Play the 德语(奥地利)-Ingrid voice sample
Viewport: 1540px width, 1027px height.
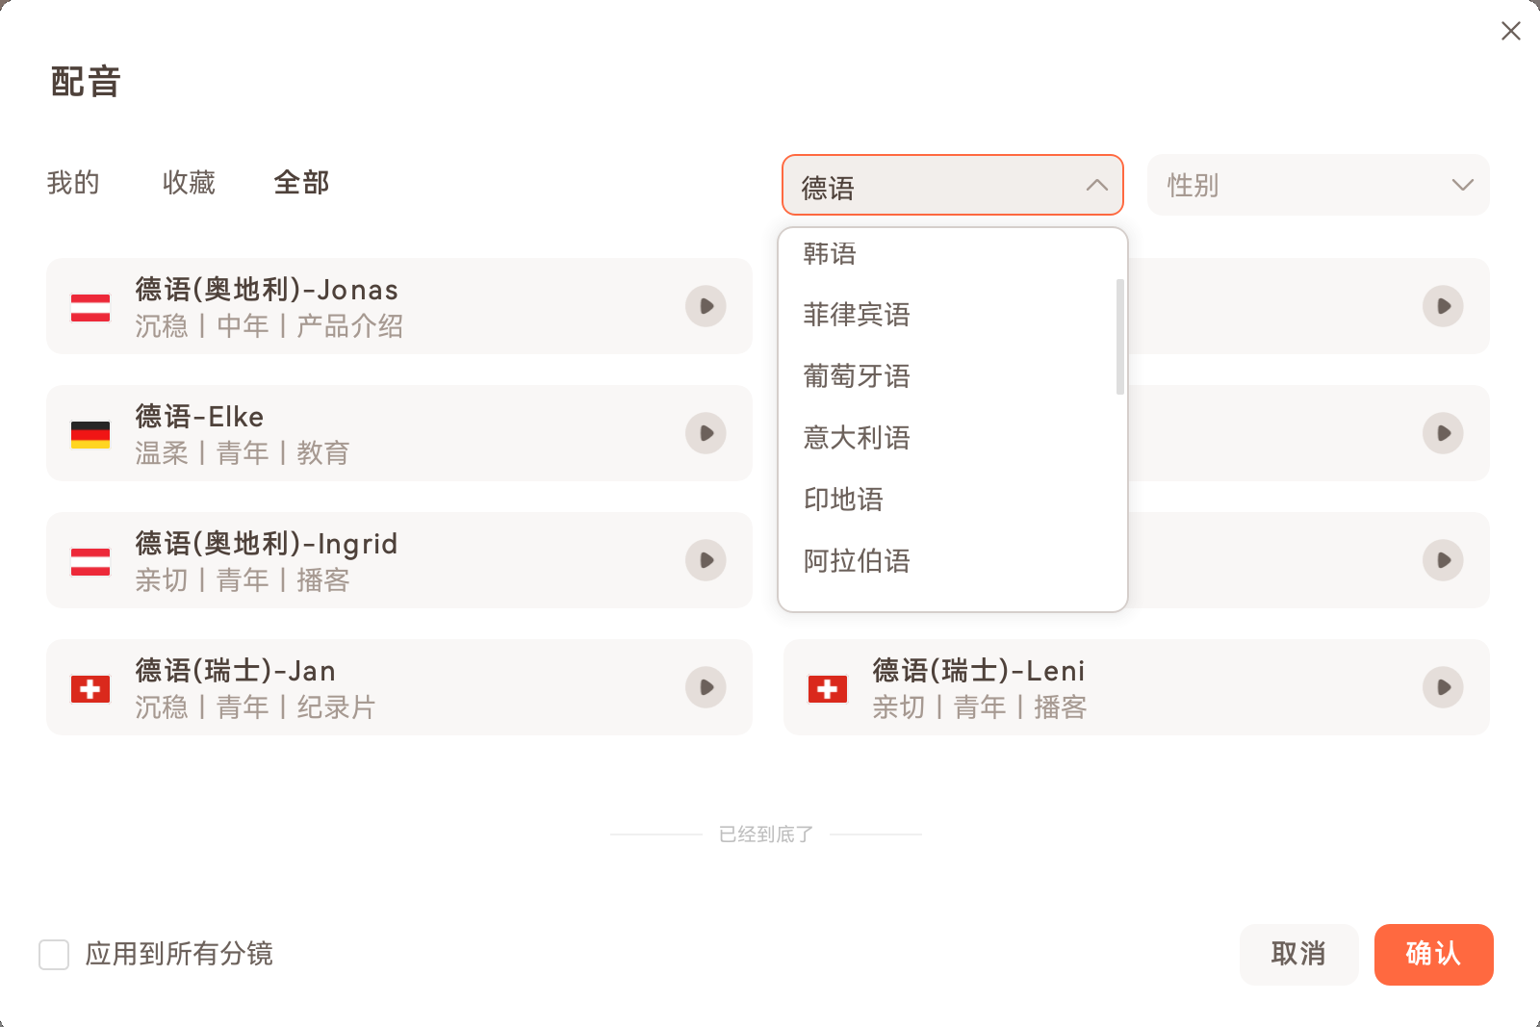[706, 560]
